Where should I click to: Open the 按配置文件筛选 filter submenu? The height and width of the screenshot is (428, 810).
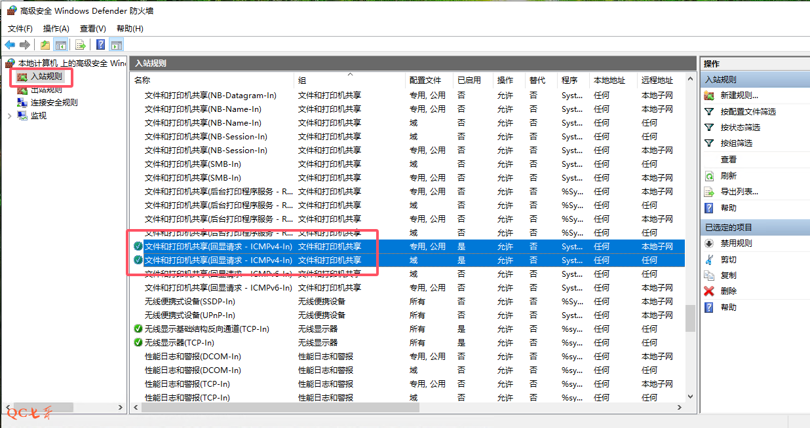click(x=748, y=112)
